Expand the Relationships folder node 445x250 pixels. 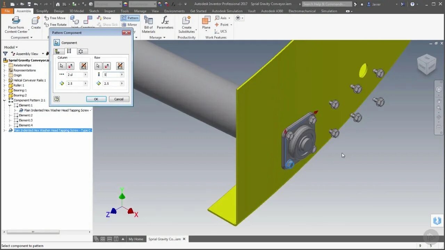[5, 65]
